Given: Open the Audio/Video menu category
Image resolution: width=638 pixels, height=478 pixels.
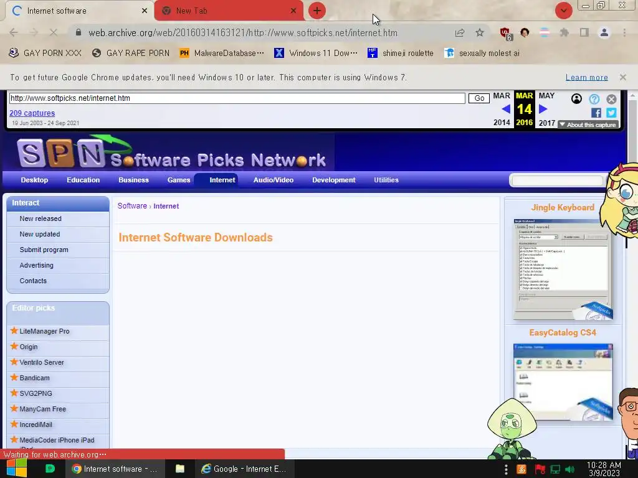Looking at the screenshot, I should 274,180.
